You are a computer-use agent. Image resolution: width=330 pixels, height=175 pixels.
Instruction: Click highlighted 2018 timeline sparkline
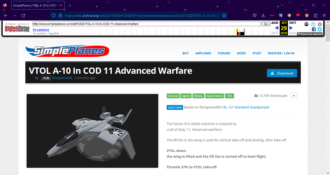pos(235,32)
